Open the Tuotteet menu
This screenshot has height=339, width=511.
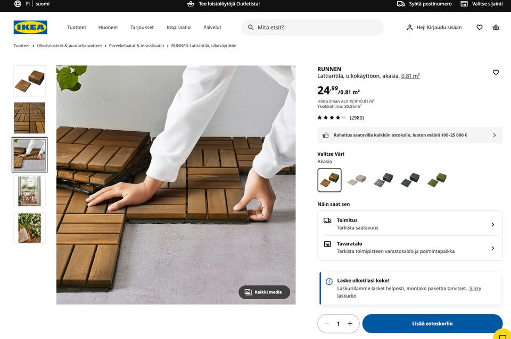pos(77,27)
